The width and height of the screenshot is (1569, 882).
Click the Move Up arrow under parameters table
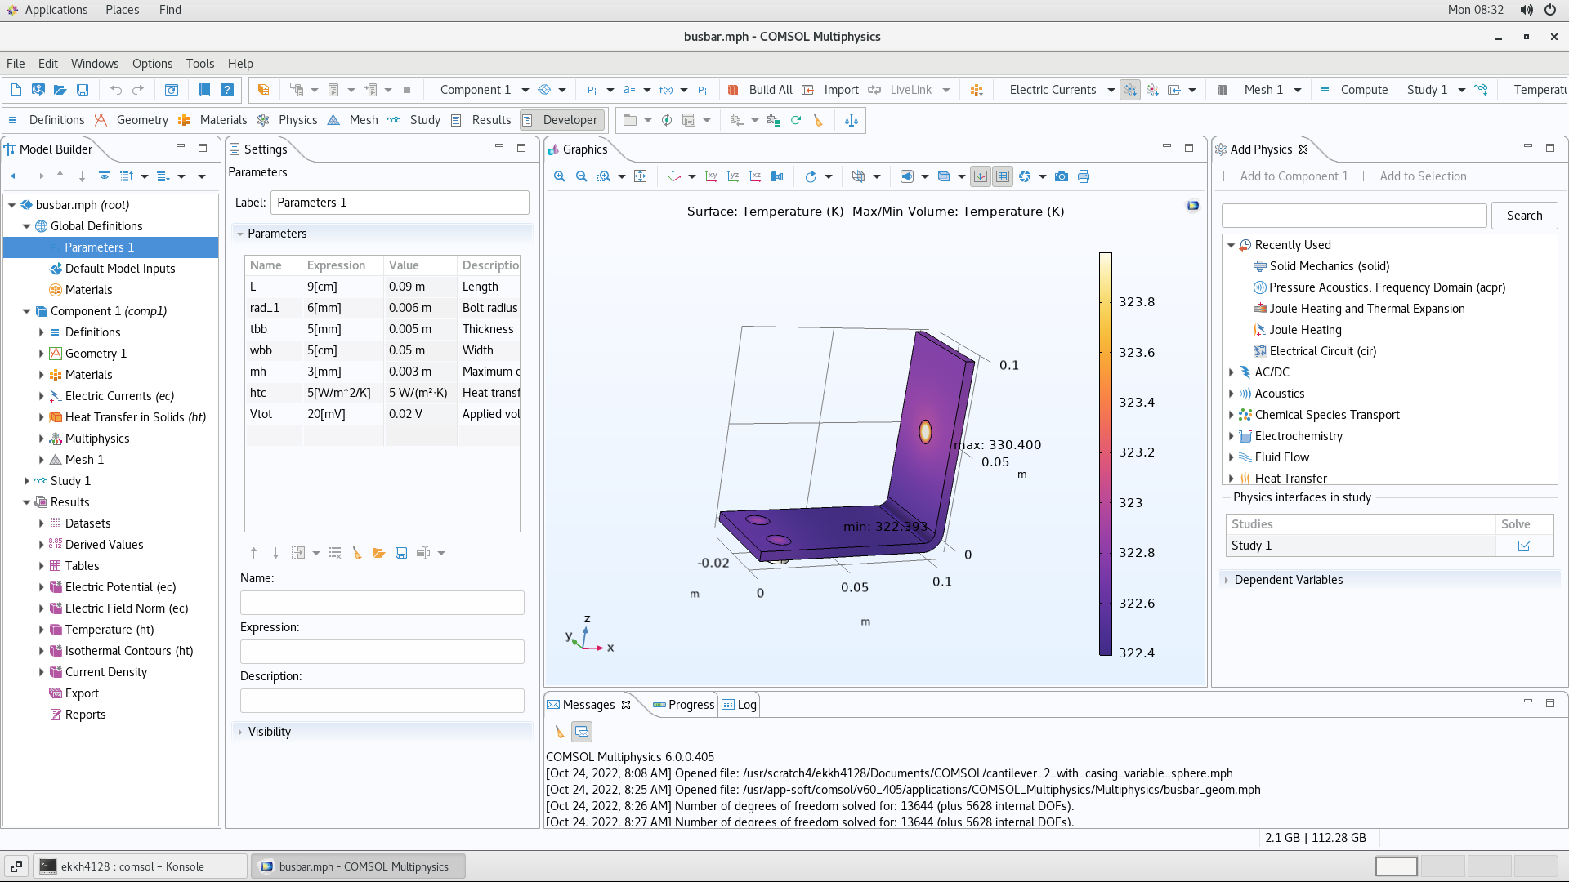coord(253,553)
